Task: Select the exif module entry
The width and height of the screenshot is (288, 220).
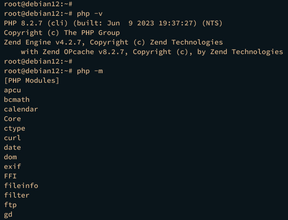Action: click(x=12, y=166)
